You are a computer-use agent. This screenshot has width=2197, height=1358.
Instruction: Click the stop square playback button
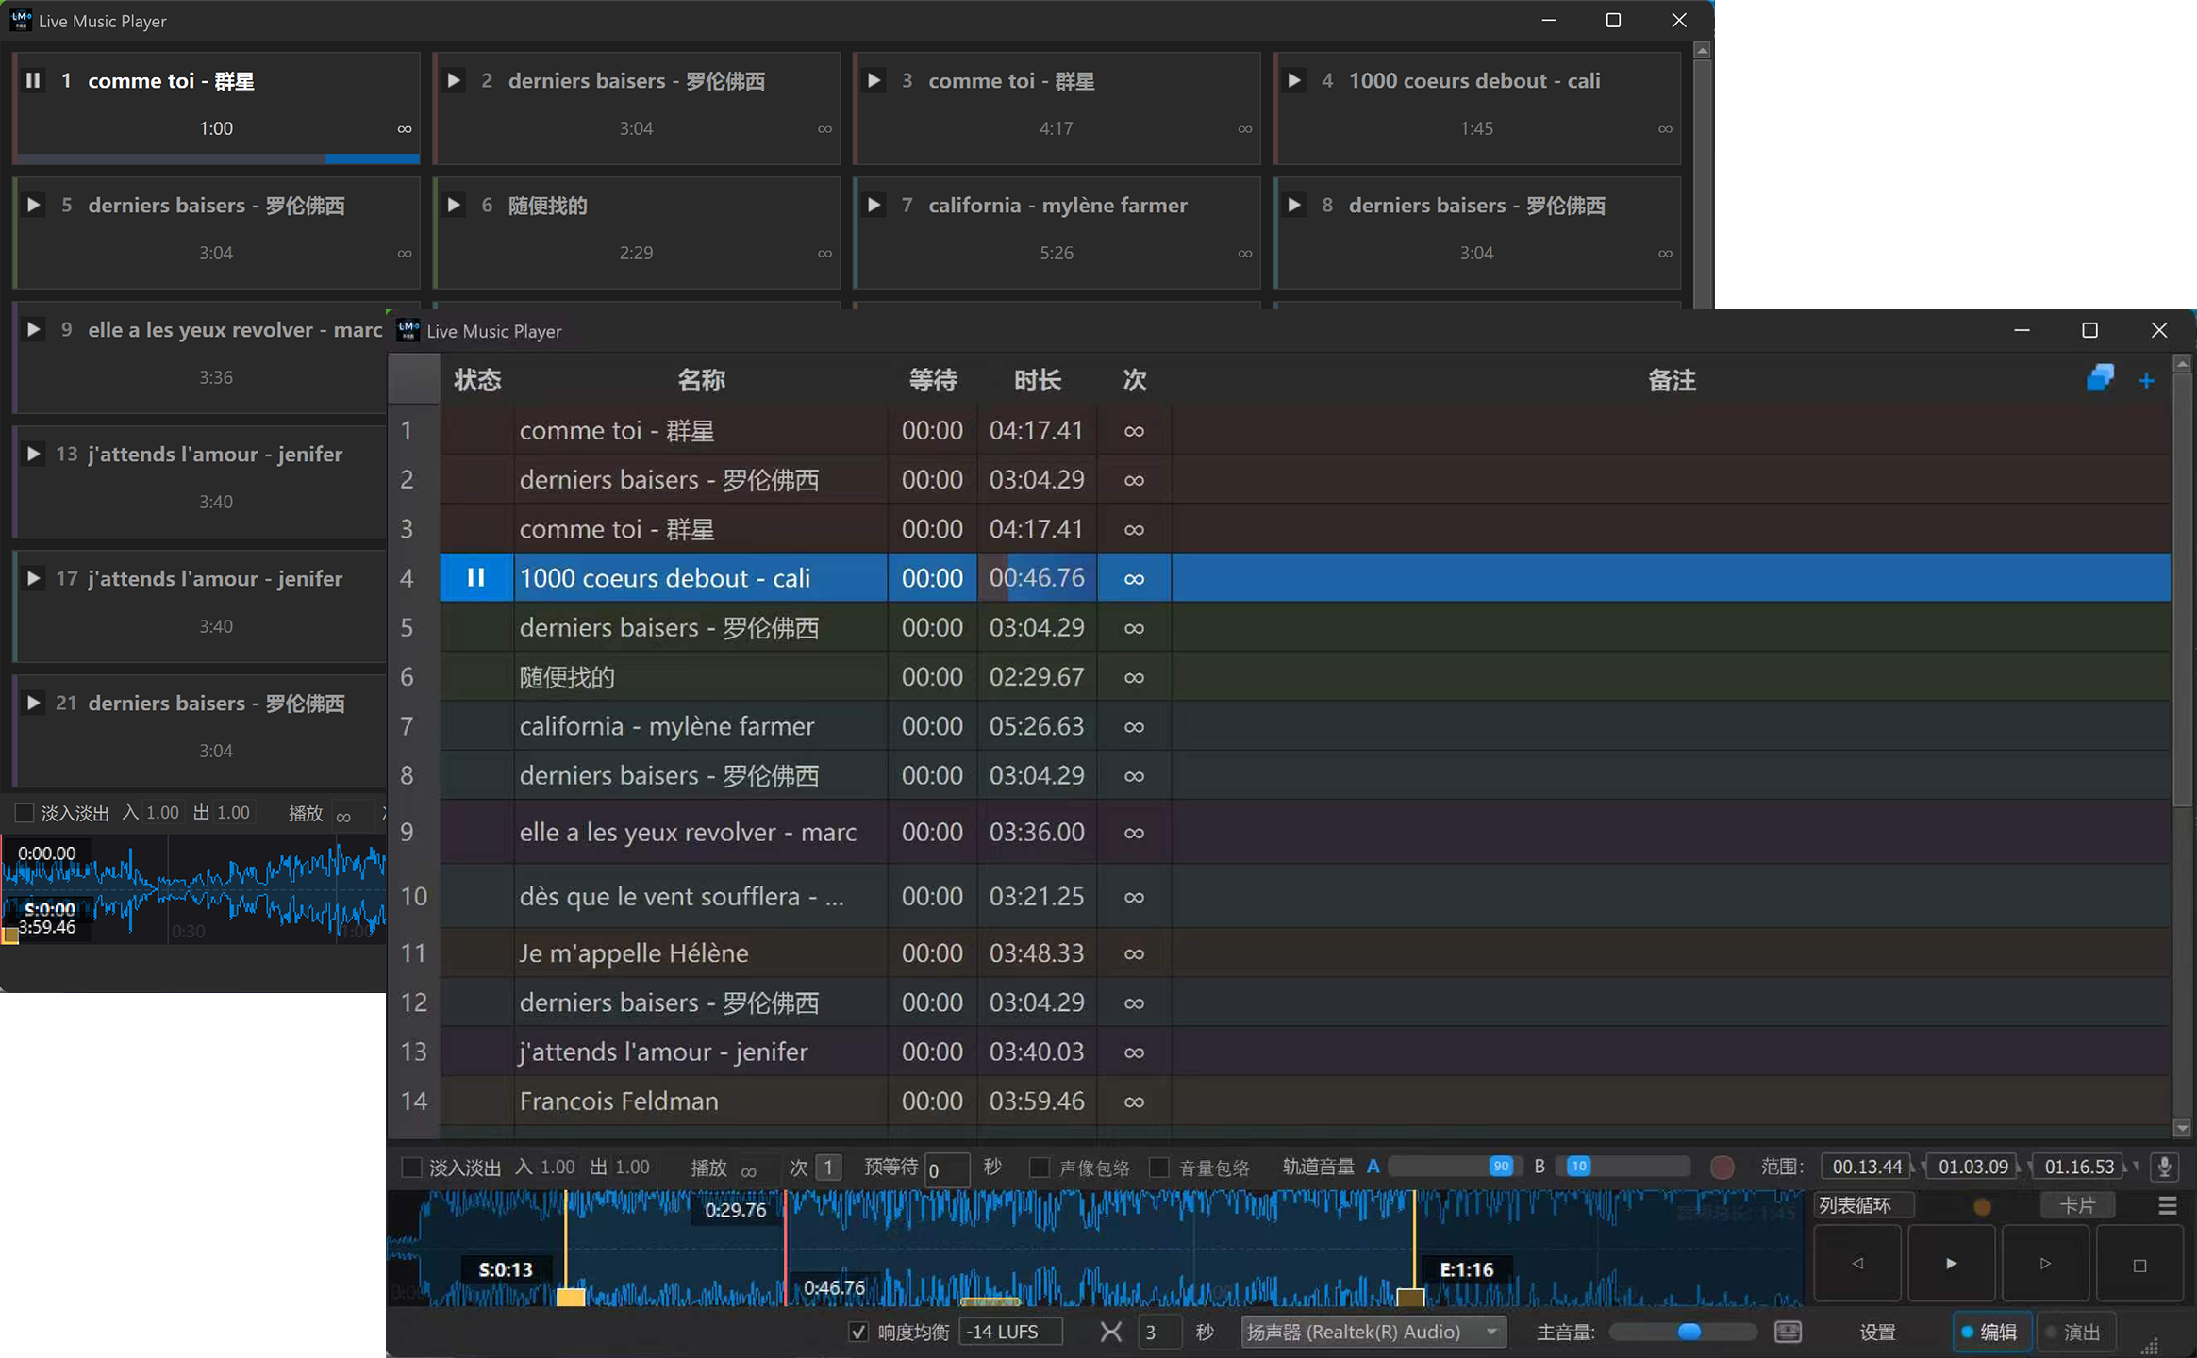[x=2139, y=1265]
